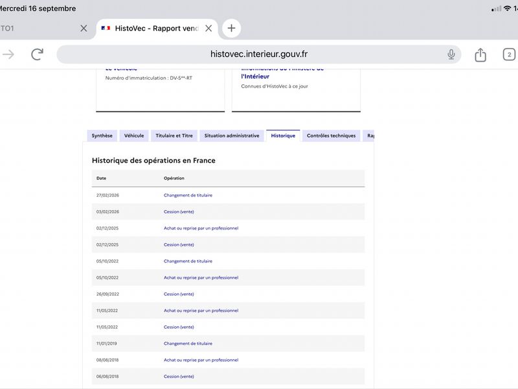
Task: Click Changement de titulaire dated 27/02/2026
Action: click(x=188, y=195)
